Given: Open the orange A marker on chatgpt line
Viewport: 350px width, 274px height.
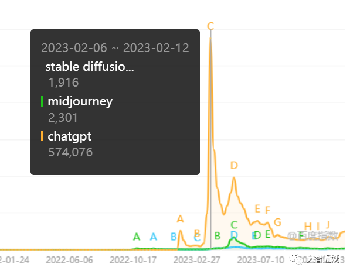Looking at the screenshot, I should coord(180,219).
